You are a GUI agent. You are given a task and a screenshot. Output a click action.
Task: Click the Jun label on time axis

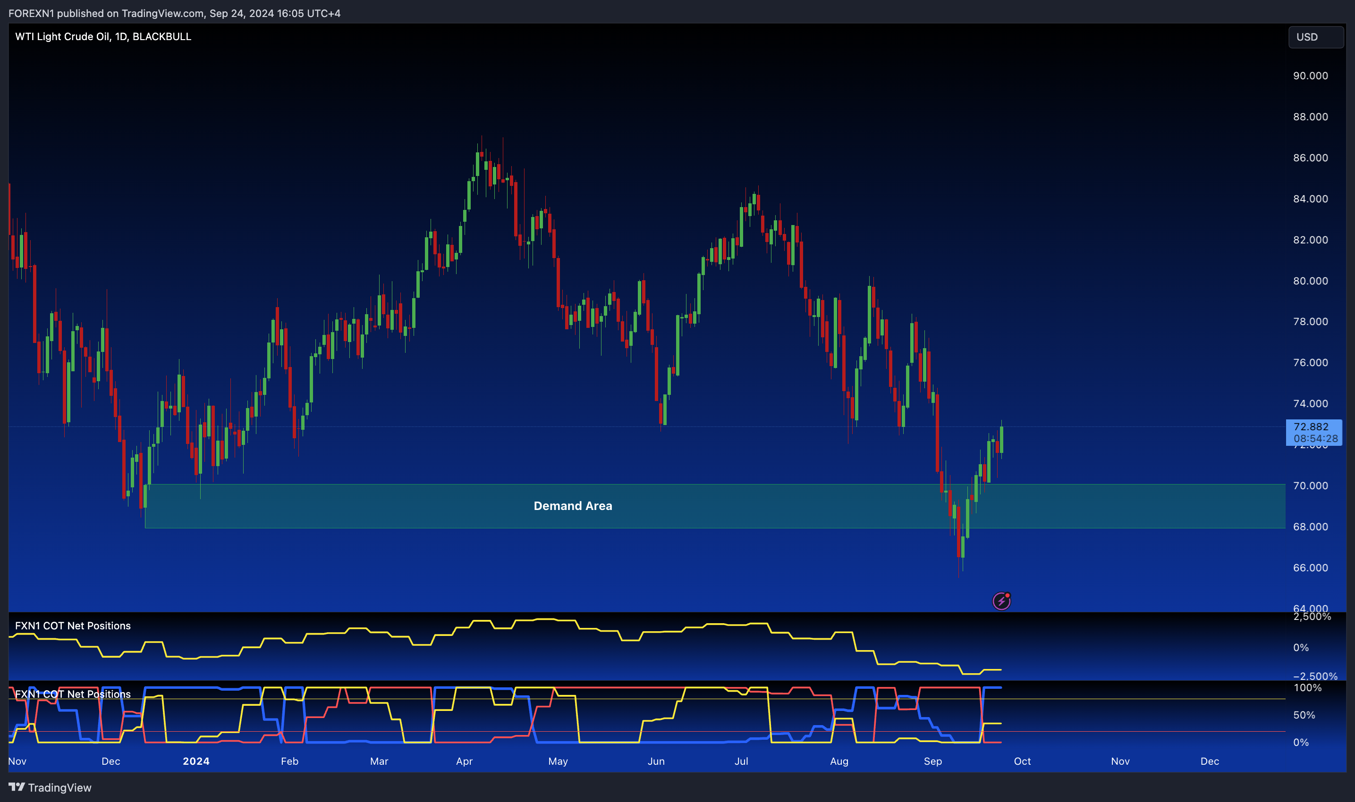click(656, 761)
